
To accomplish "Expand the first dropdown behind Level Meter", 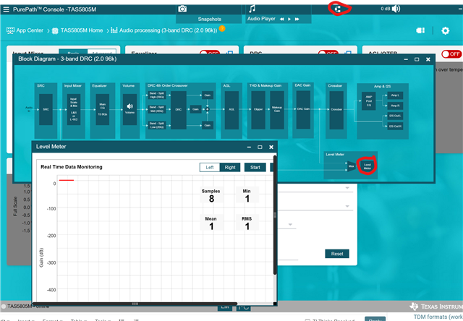I will click(x=347, y=188).
